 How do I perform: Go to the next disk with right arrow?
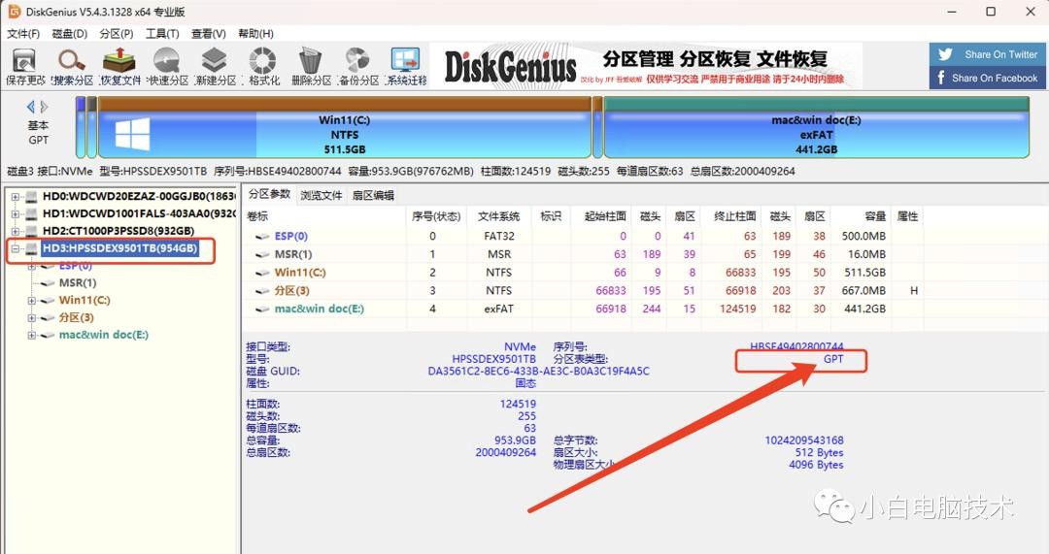(44, 107)
